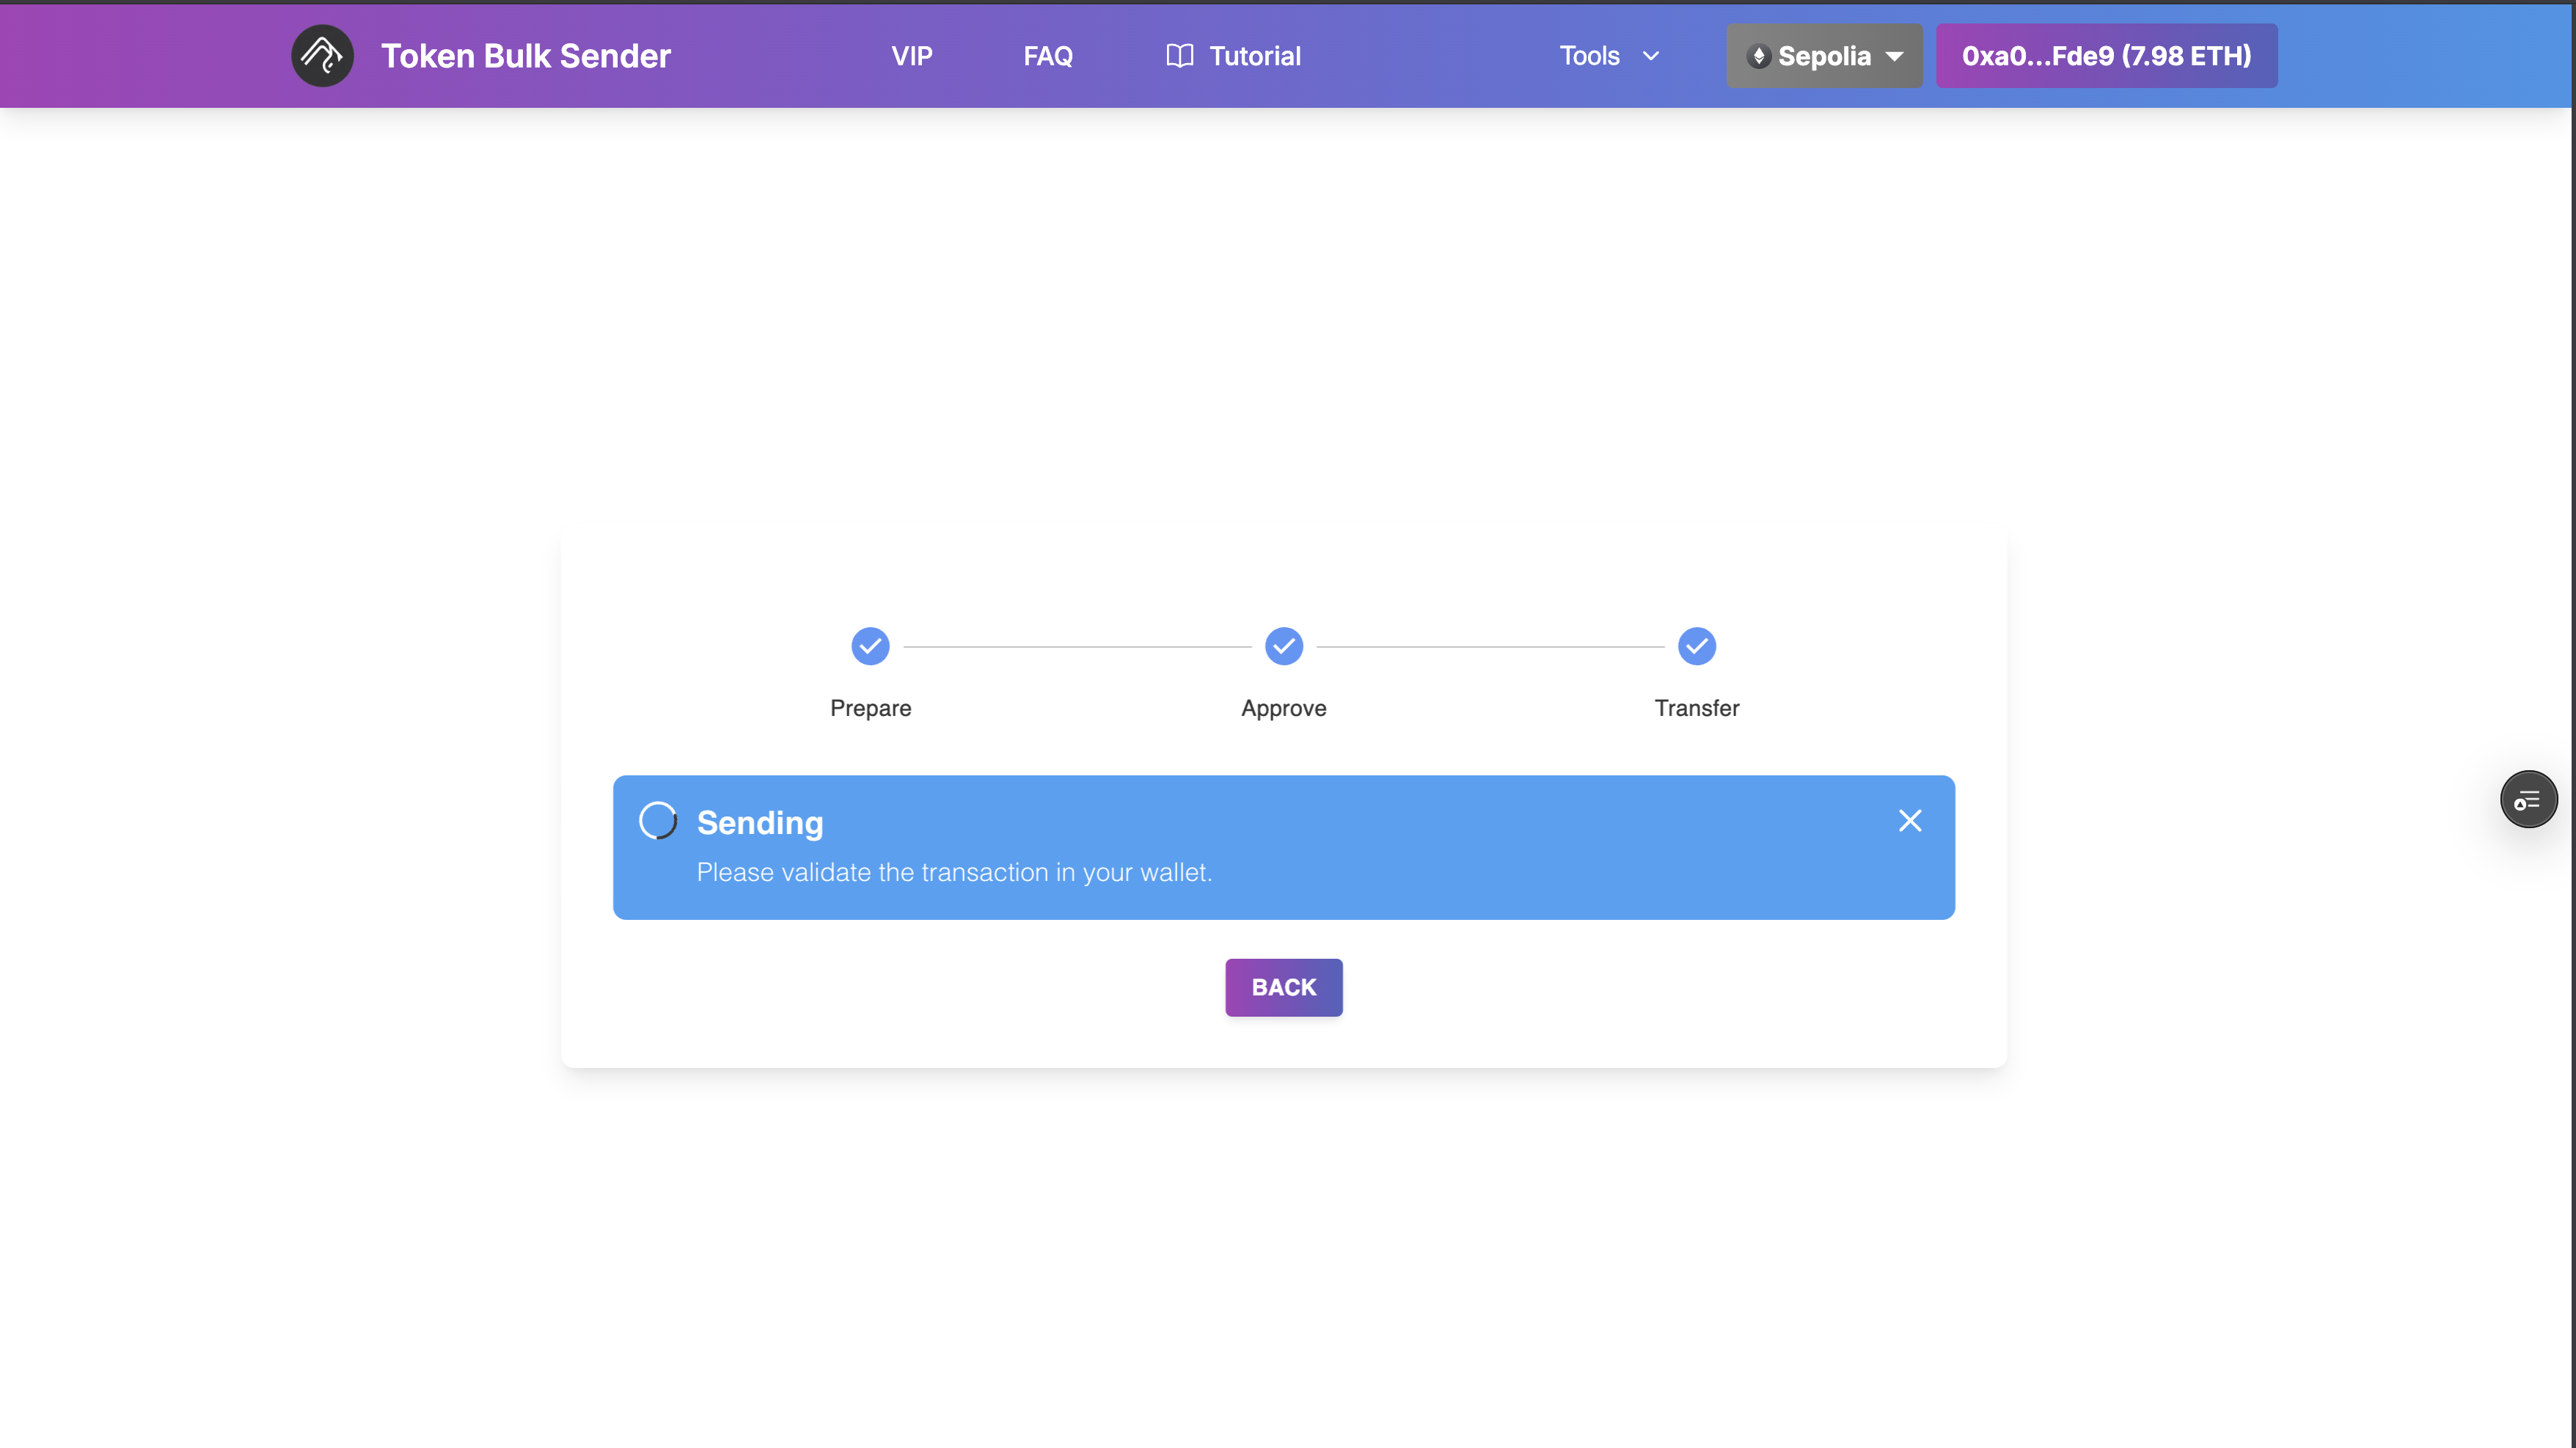Open the floating transaction list widget
Image resolution: width=2576 pixels, height=1448 pixels.
2528,799
